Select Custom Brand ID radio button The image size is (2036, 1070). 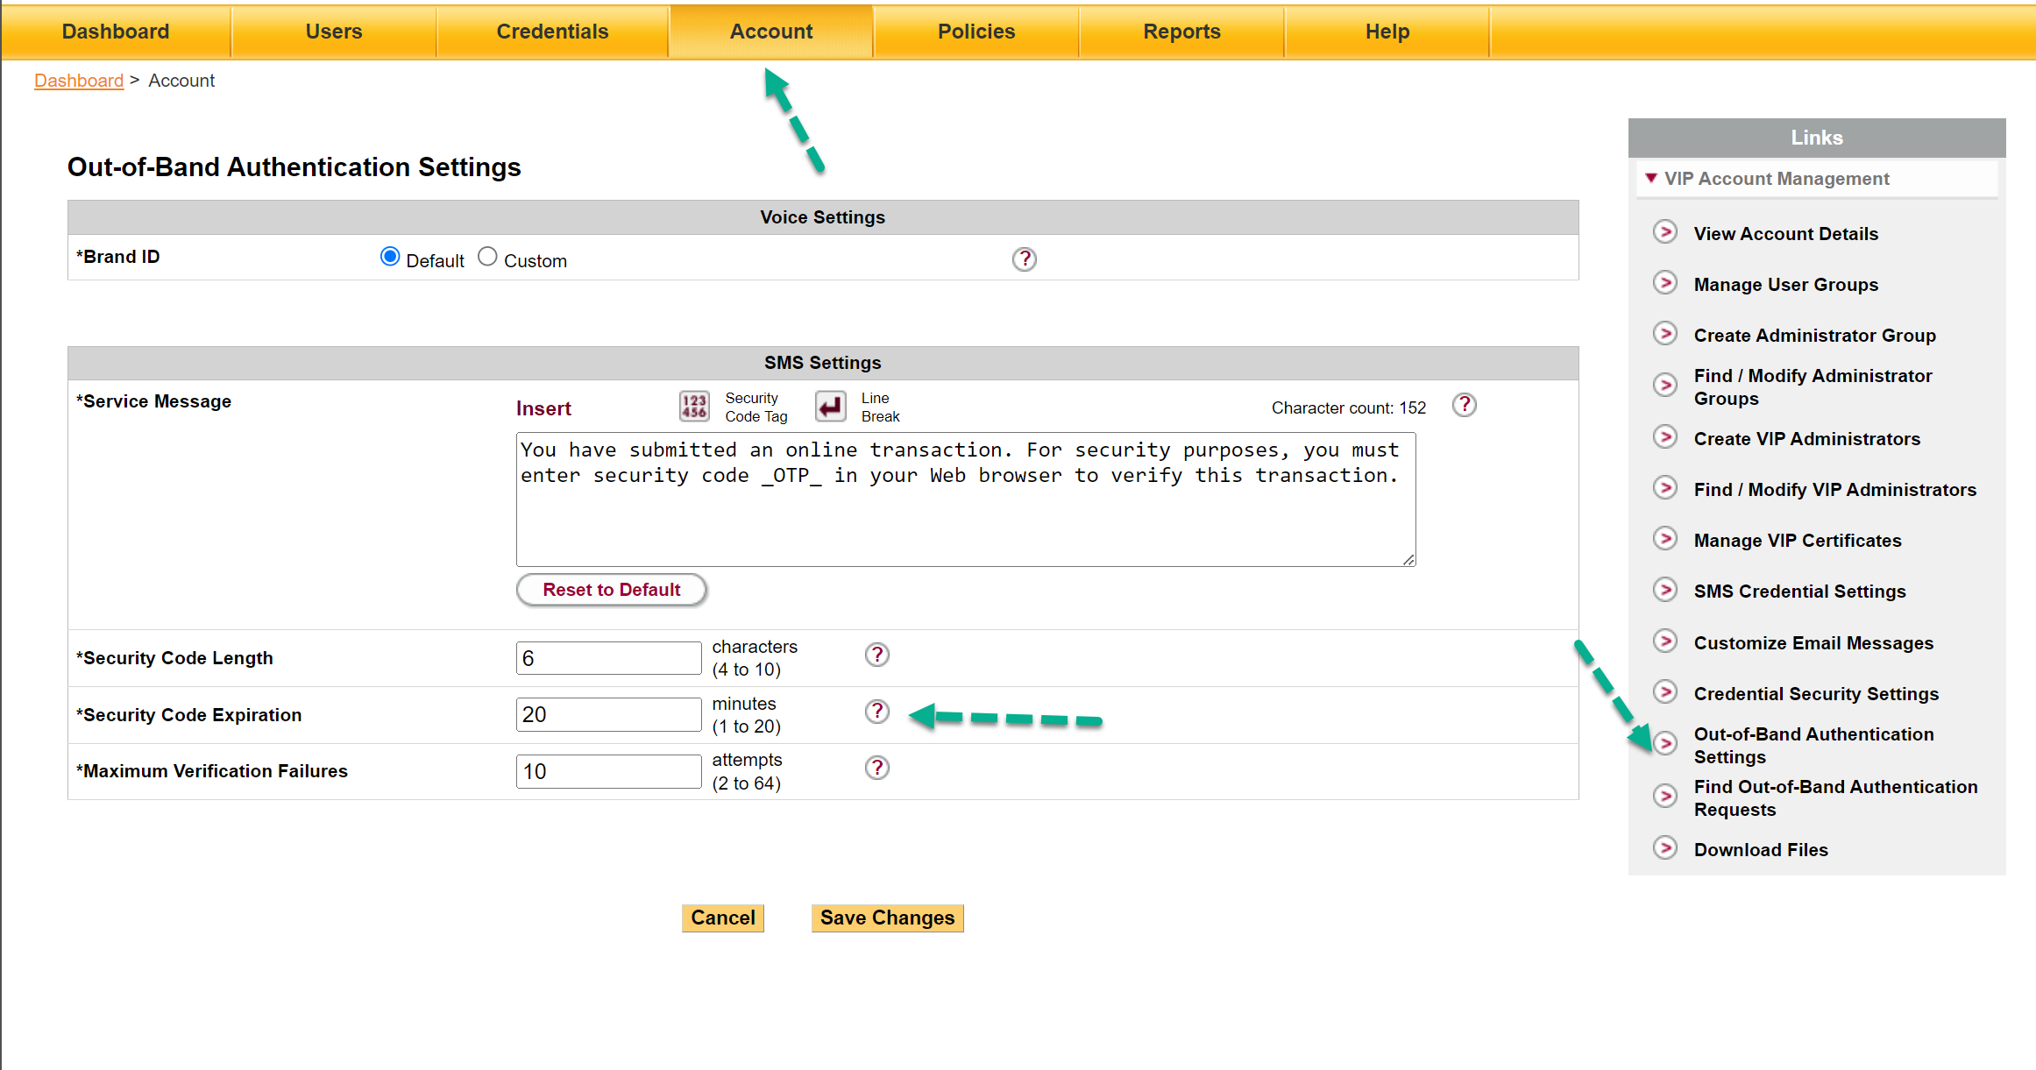(487, 257)
